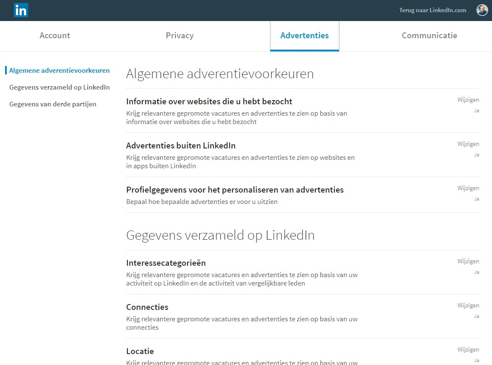The width and height of the screenshot is (492, 365).
Task: Expand the Connecties advertising setting
Action: coord(468,305)
